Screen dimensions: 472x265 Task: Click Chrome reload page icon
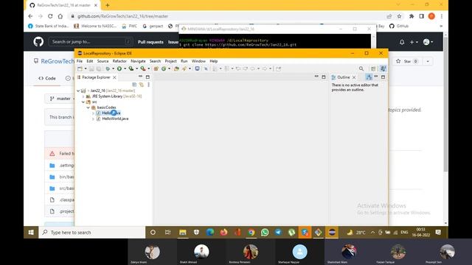(50, 16)
